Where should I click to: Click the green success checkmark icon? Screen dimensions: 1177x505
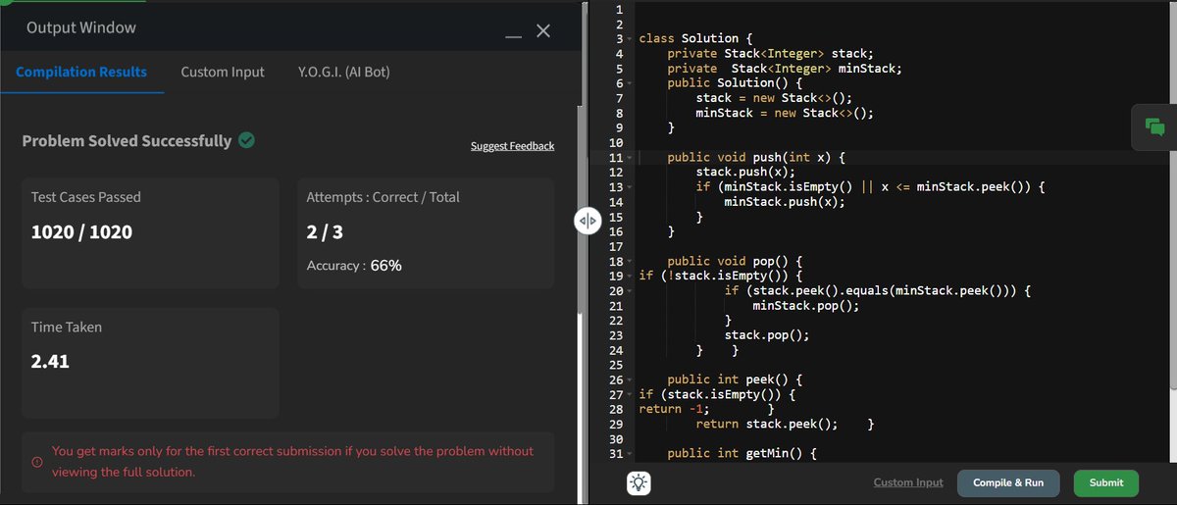pyautogui.click(x=246, y=140)
